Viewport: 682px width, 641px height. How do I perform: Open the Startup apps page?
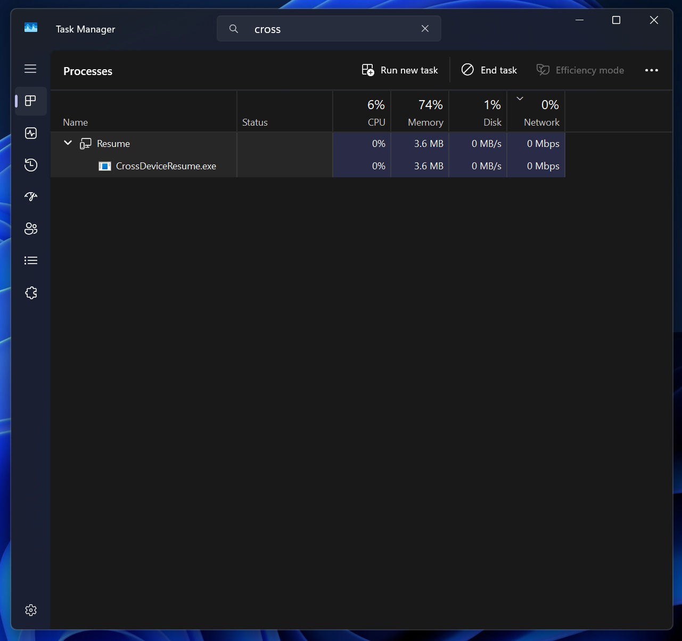30,196
